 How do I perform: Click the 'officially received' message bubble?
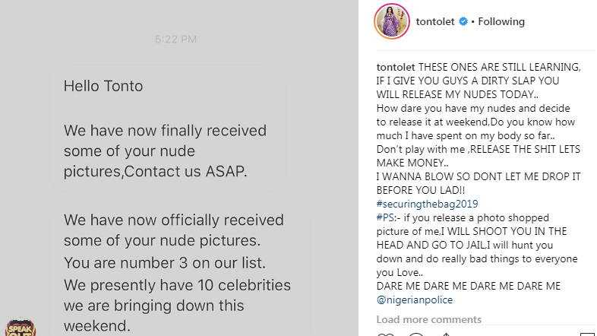click(180, 268)
